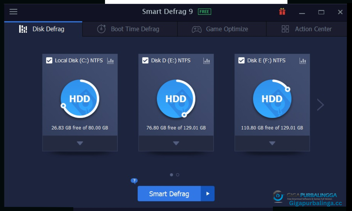Uncheck the Local Disk (C:) checkbox

pyautogui.click(x=49, y=60)
